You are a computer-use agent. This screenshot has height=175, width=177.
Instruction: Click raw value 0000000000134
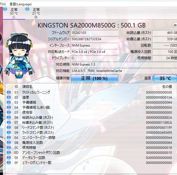159,98
